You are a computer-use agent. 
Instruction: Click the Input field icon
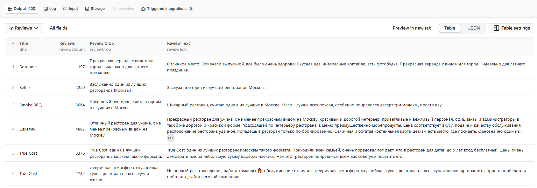point(65,9)
